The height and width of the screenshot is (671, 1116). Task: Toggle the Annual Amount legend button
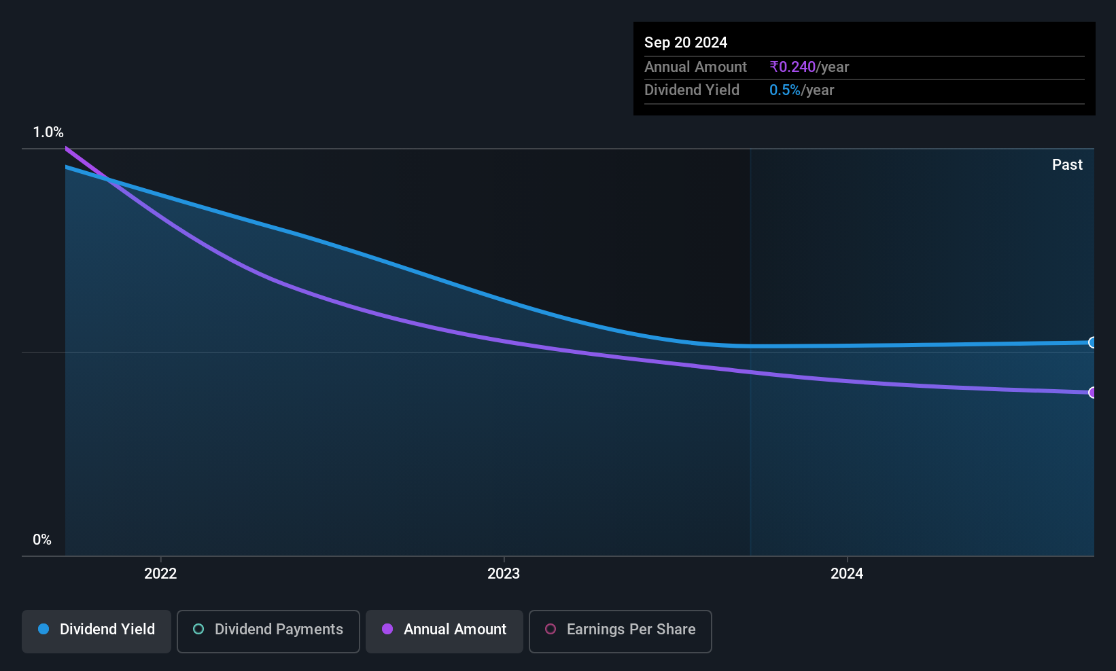pos(444,631)
